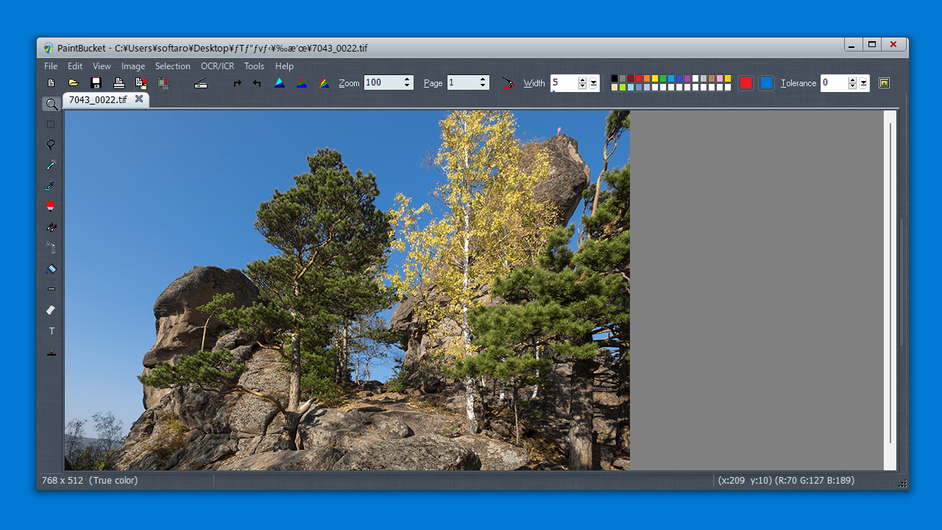The height and width of the screenshot is (530, 942).
Task: Select the red Pencil tool
Action: point(51,207)
